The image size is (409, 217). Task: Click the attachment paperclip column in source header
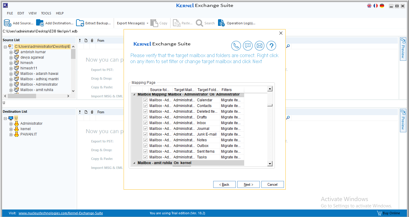point(92,41)
